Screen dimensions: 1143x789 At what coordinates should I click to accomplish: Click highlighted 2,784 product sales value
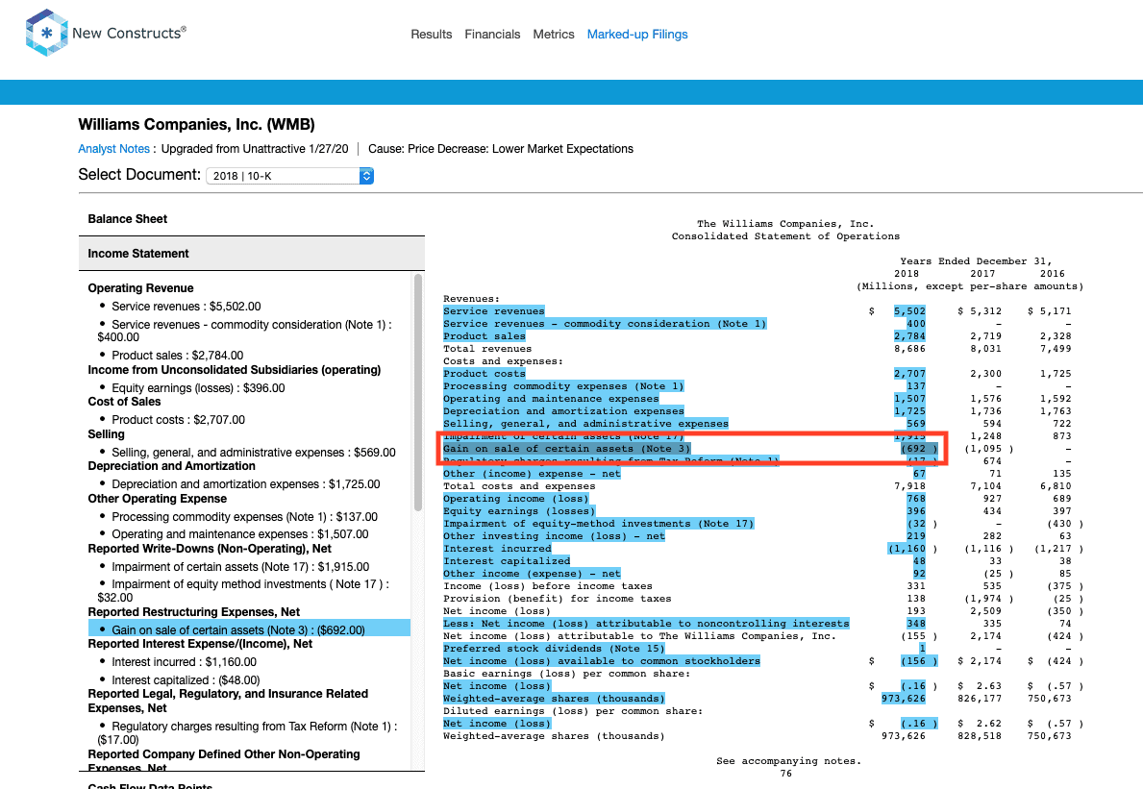[909, 335]
